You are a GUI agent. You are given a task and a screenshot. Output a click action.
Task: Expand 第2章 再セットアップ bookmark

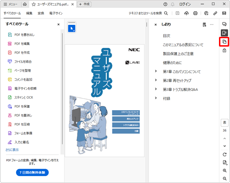(x=156, y=80)
